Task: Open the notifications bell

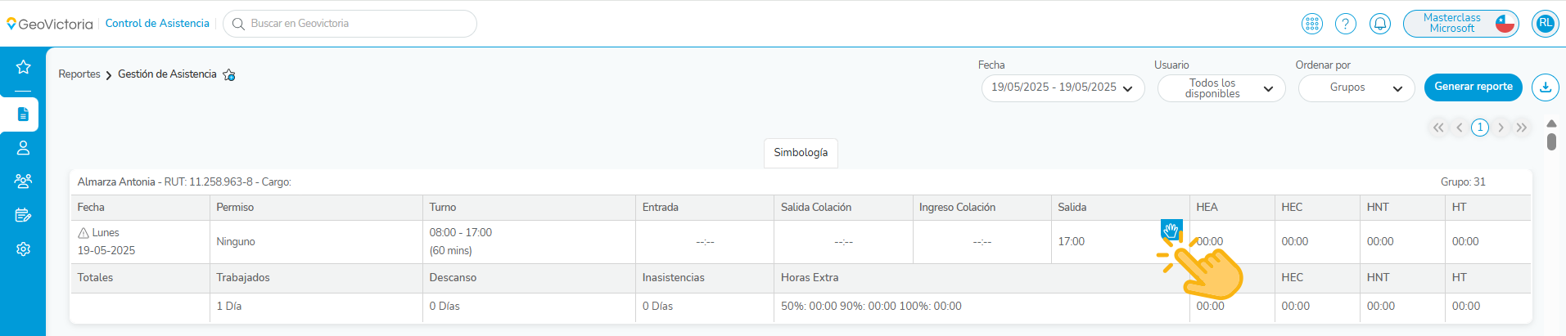Action: click(x=1380, y=24)
